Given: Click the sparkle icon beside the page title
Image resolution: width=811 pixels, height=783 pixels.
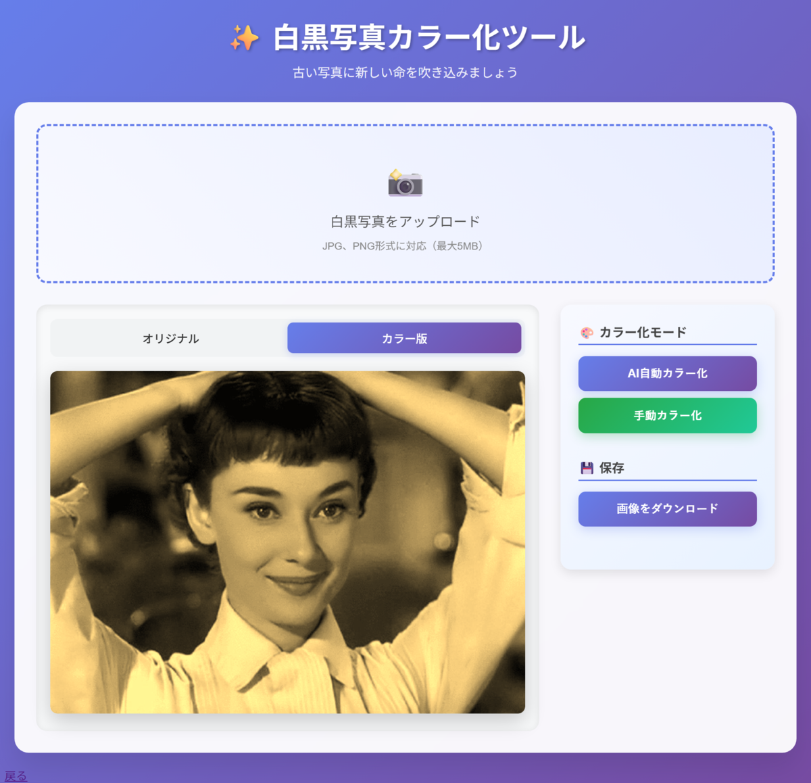Looking at the screenshot, I should click(x=244, y=38).
